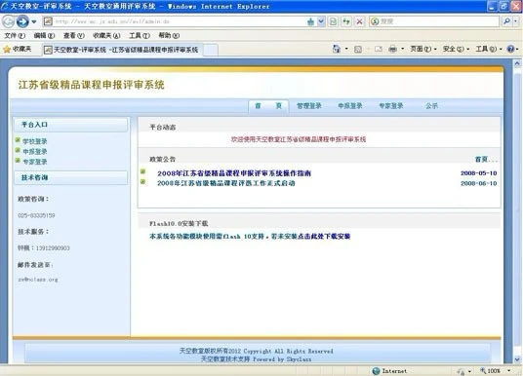
Task: Click the browser Forward arrow button
Action: (x=22, y=21)
